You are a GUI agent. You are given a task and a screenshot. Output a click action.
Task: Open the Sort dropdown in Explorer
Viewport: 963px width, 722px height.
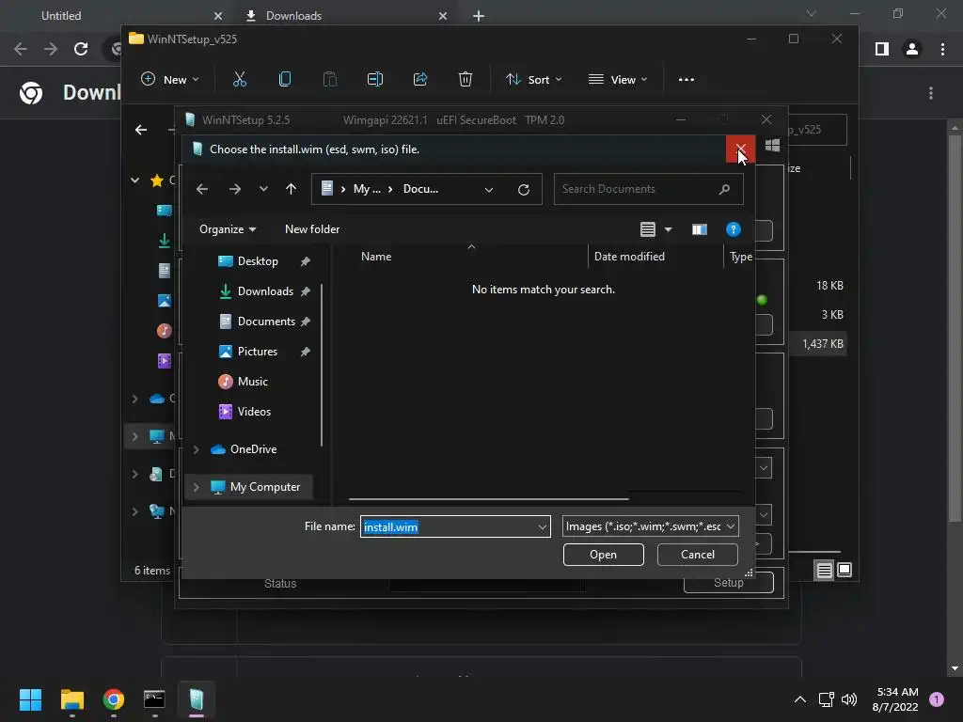click(533, 79)
